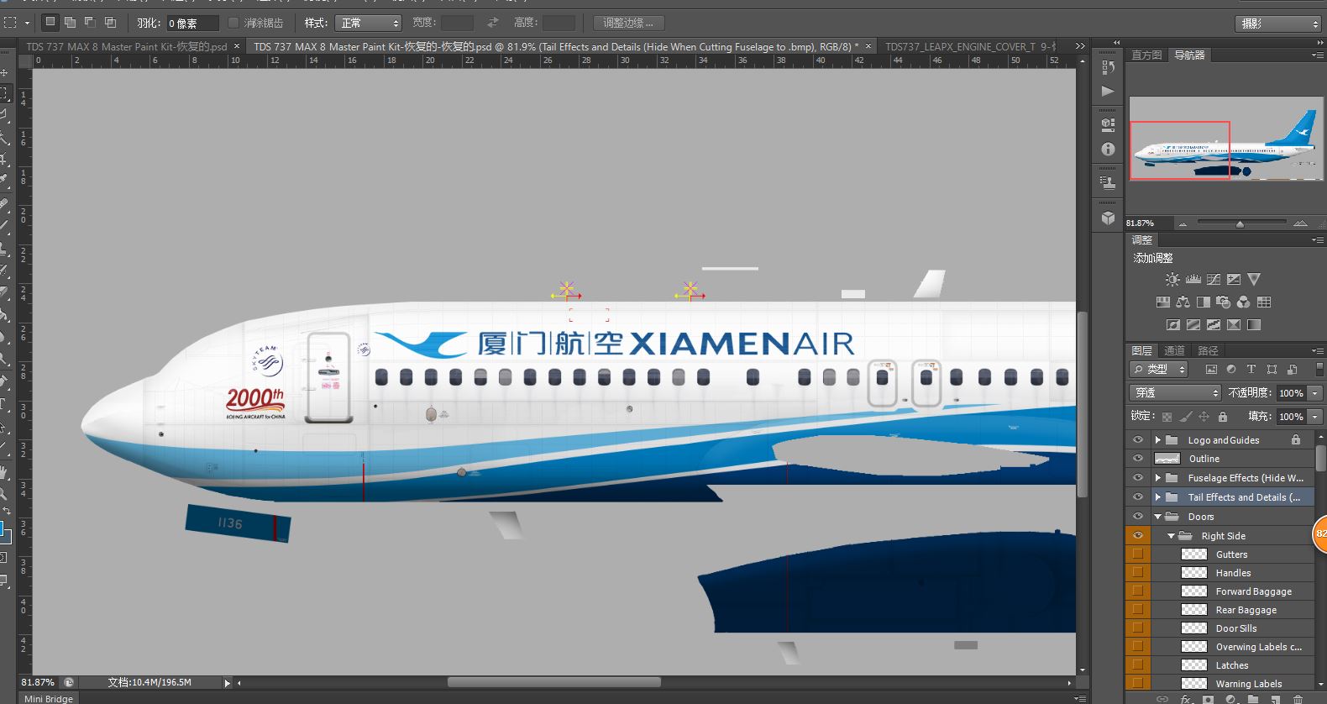Add a Color Balance adjustment

tap(1183, 302)
